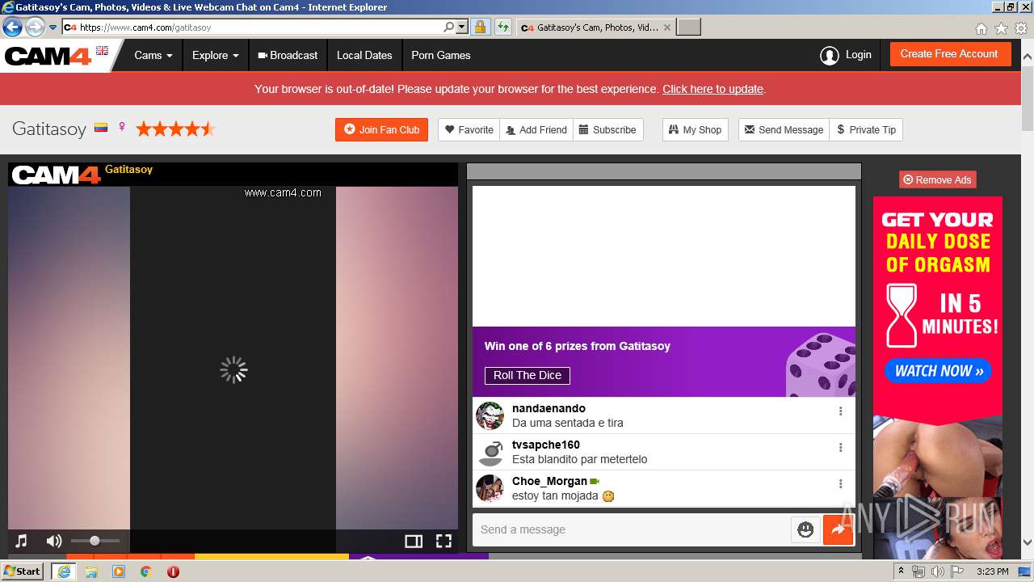Click the tvsapche160 username
1034x582 pixels.
tap(545, 445)
